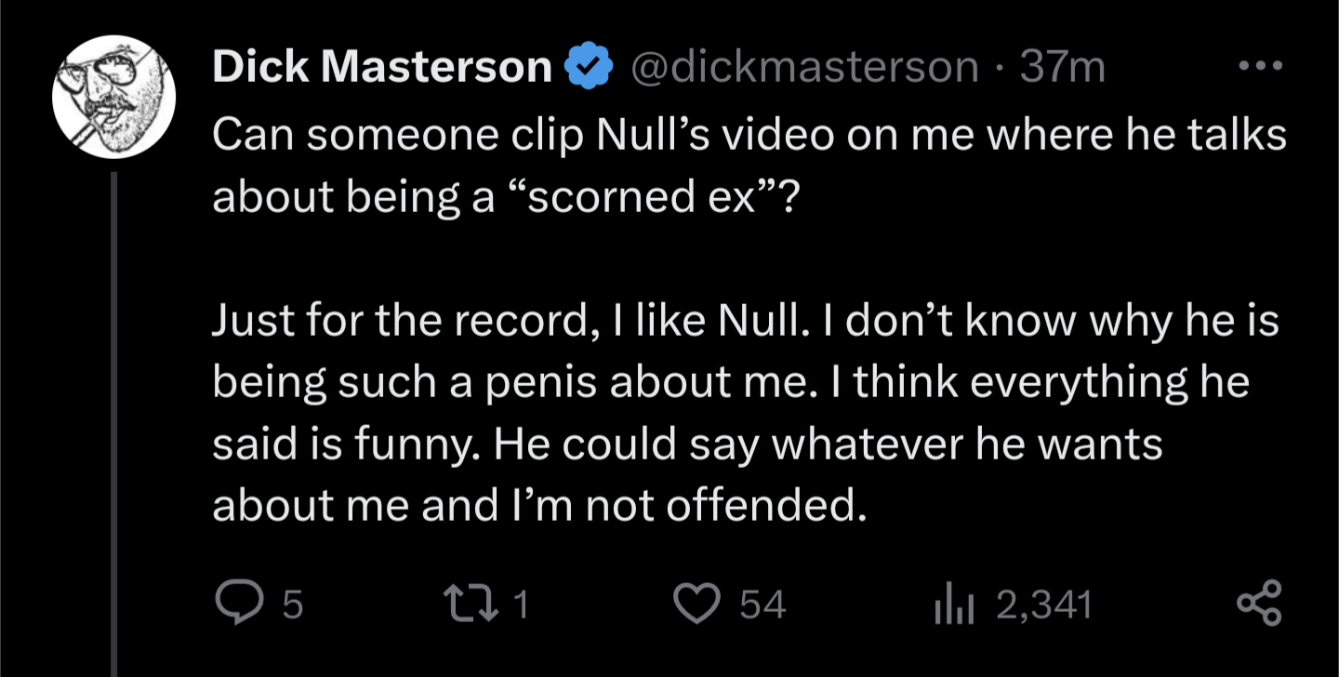Click the reply count of 5
The width and height of the screenshot is (1339, 677).
(x=291, y=606)
